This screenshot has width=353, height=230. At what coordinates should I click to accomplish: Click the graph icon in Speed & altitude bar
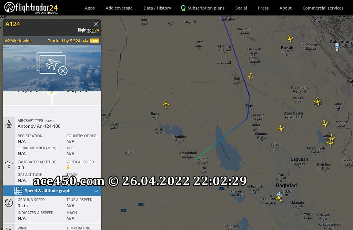click(x=18, y=191)
